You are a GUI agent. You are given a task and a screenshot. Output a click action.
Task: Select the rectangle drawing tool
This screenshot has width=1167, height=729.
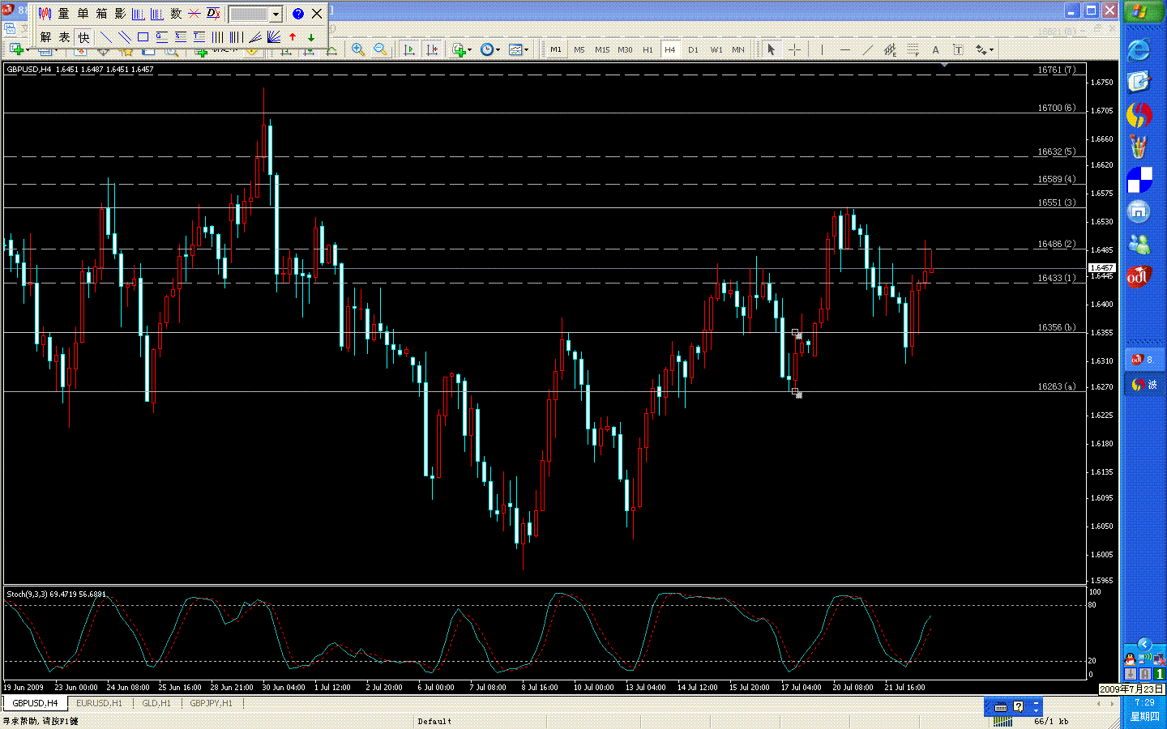tap(143, 37)
